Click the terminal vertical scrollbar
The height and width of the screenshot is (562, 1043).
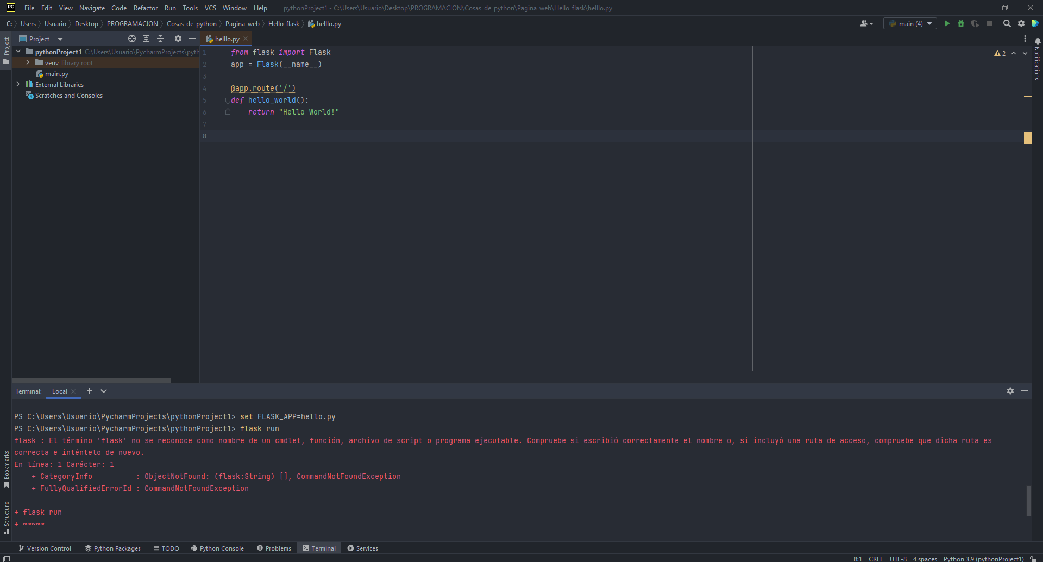coord(1028,501)
